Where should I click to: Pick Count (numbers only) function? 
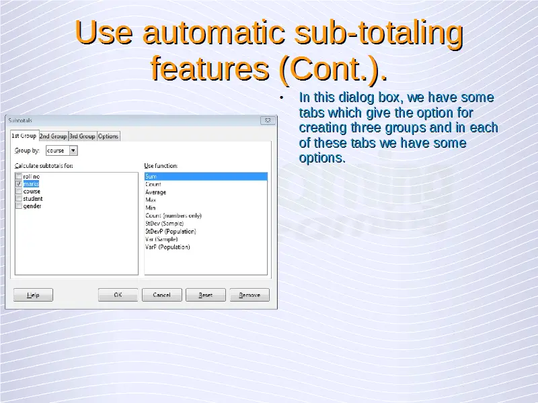pos(173,216)
